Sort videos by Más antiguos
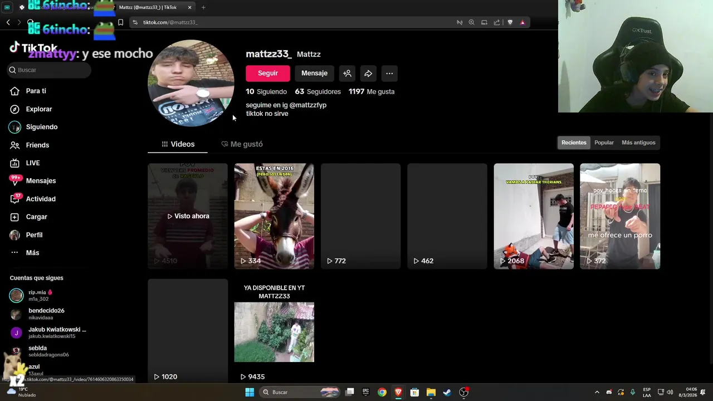This screenshot has width=713, height=401. coord(638,143)
